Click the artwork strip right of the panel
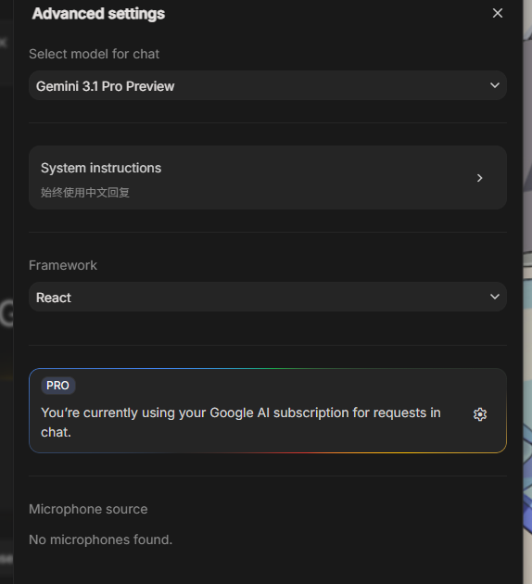532x584 pixels. pyautogui.click(x=527, y=292)
